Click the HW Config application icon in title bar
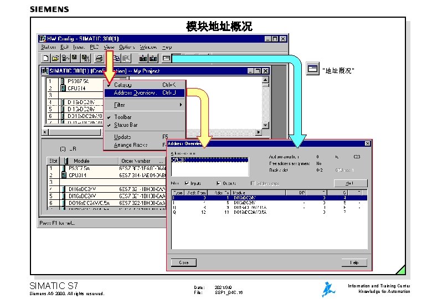432x299 pixels. pos(43,39)
